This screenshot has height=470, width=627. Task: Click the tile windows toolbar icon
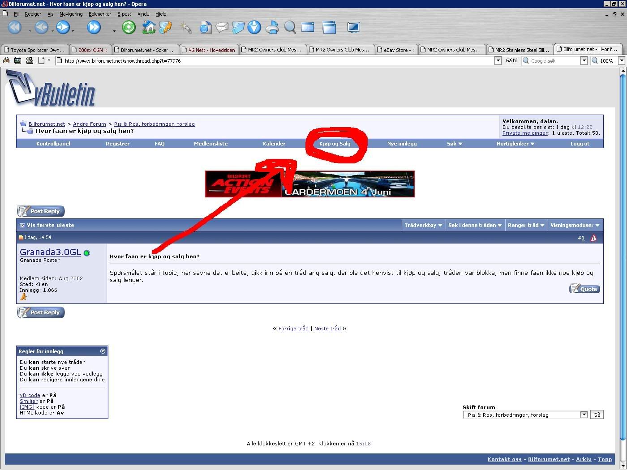308,27
